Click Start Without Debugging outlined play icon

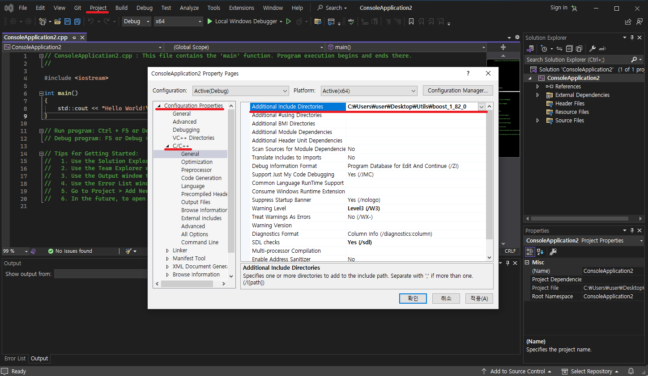click(x=289, y=21)
